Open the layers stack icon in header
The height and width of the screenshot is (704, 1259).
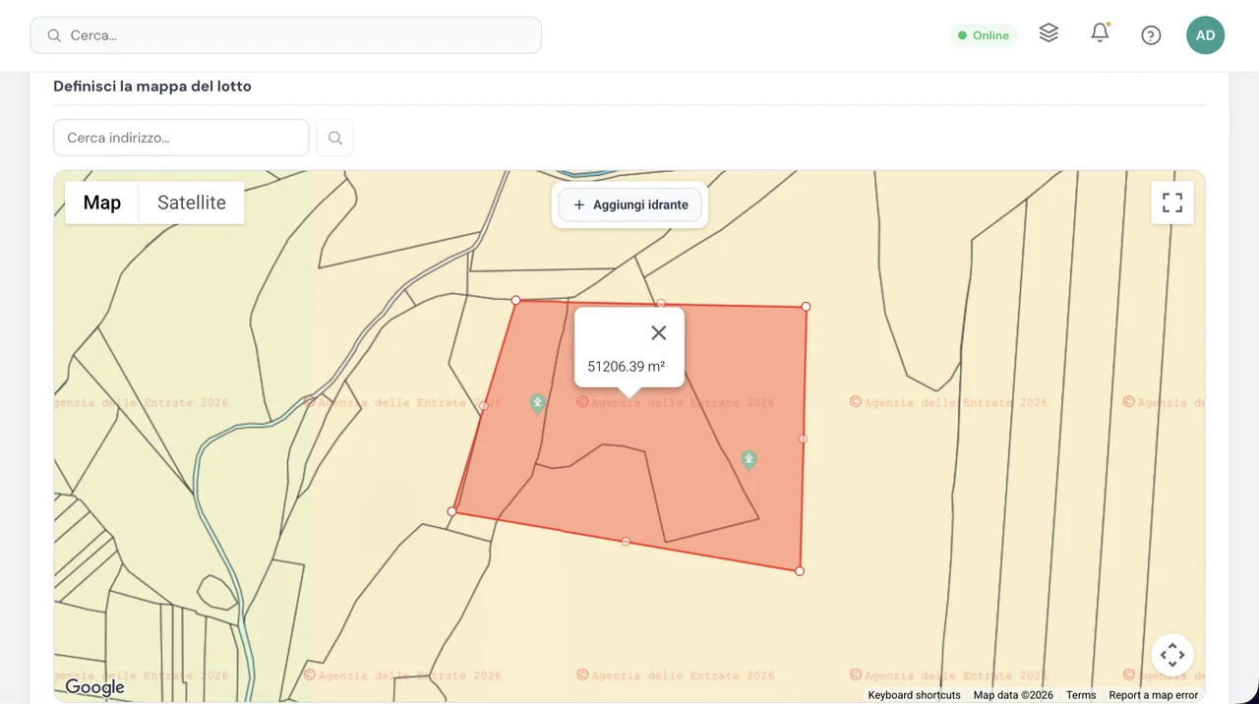click(x=1049, y=33)
